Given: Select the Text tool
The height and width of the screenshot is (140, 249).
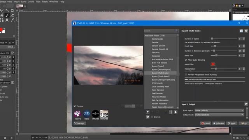Looking at the screenshot, I should point(7,20).
